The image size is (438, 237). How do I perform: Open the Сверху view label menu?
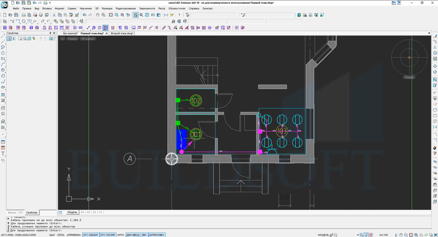(x=73, y=38)
